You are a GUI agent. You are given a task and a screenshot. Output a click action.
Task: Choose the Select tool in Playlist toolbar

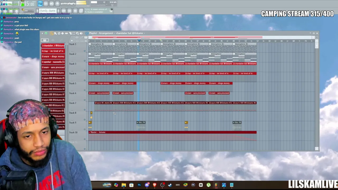[x=74, y=33]
